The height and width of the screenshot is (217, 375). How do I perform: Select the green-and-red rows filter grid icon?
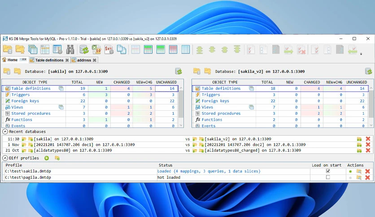[148, 49]
